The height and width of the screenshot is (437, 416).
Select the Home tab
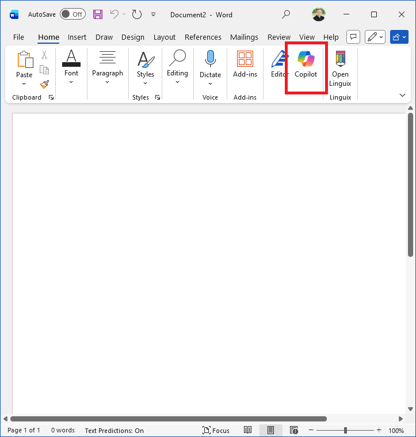pos(48,37)
